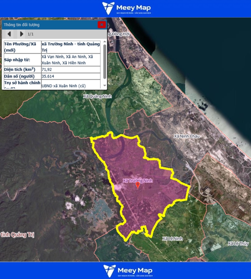Select the Xã Lệ Ninh map label
Viewport: 251px width, 279px height.
click(172, 239)
